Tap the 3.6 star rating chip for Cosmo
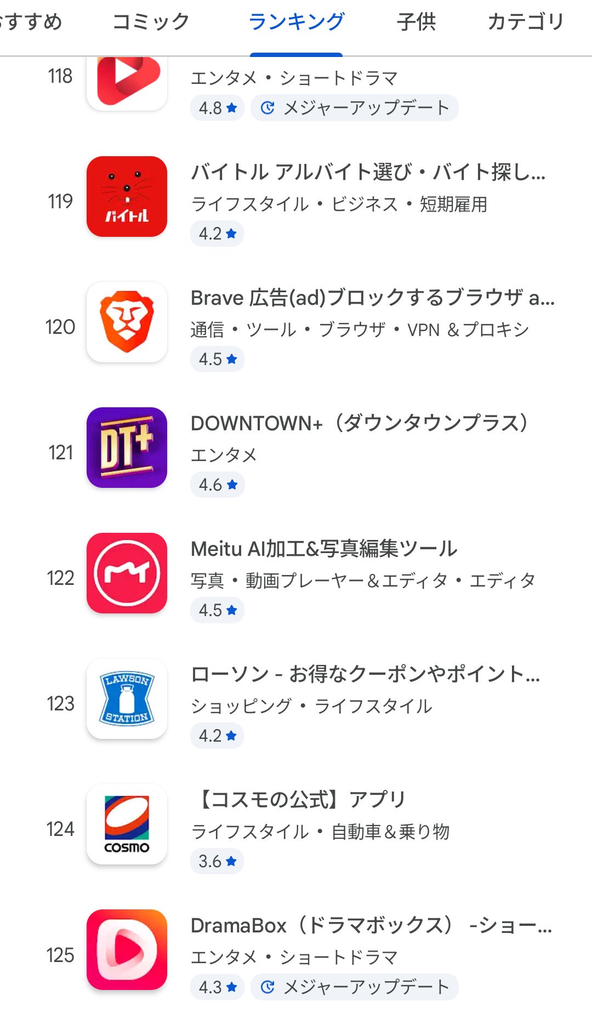This screenshot has height=1030, width=592. click(x=217, y=861)
